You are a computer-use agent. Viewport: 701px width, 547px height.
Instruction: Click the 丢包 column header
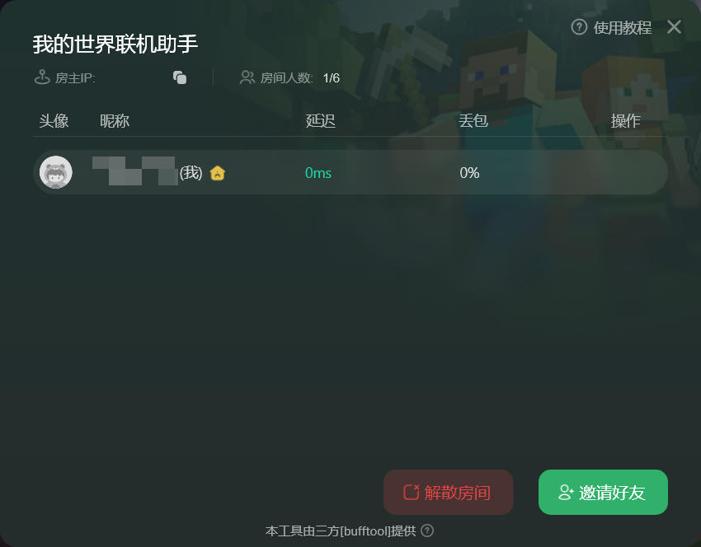point(473,120)
